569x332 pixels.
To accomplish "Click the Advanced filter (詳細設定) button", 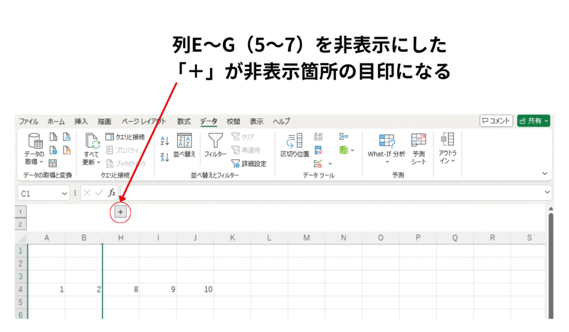I will (x=249, y=163).
